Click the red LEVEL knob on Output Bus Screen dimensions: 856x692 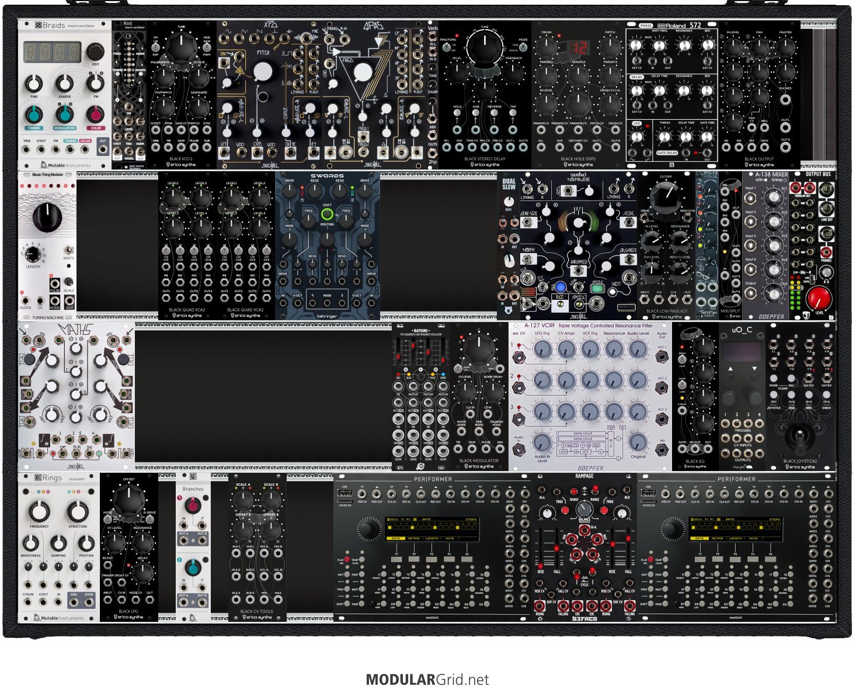coord(818,299)
